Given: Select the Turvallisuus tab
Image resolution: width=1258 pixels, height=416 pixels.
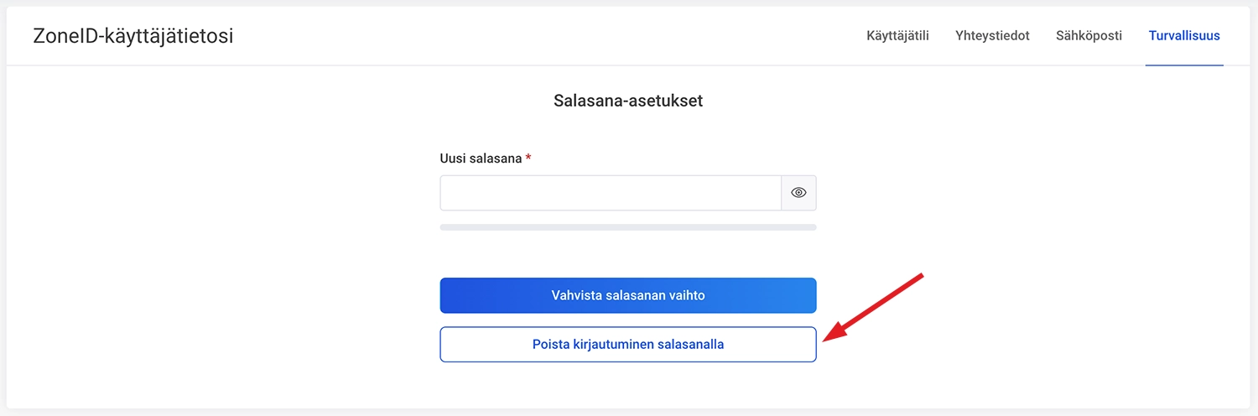Looking at the screenshot, I should (x=1184, y=36).
